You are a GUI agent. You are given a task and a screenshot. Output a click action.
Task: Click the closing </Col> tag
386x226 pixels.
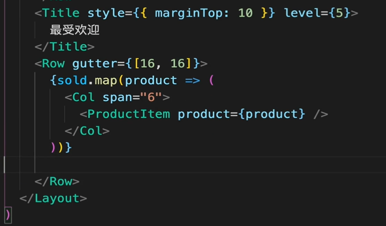pos(87,131)
